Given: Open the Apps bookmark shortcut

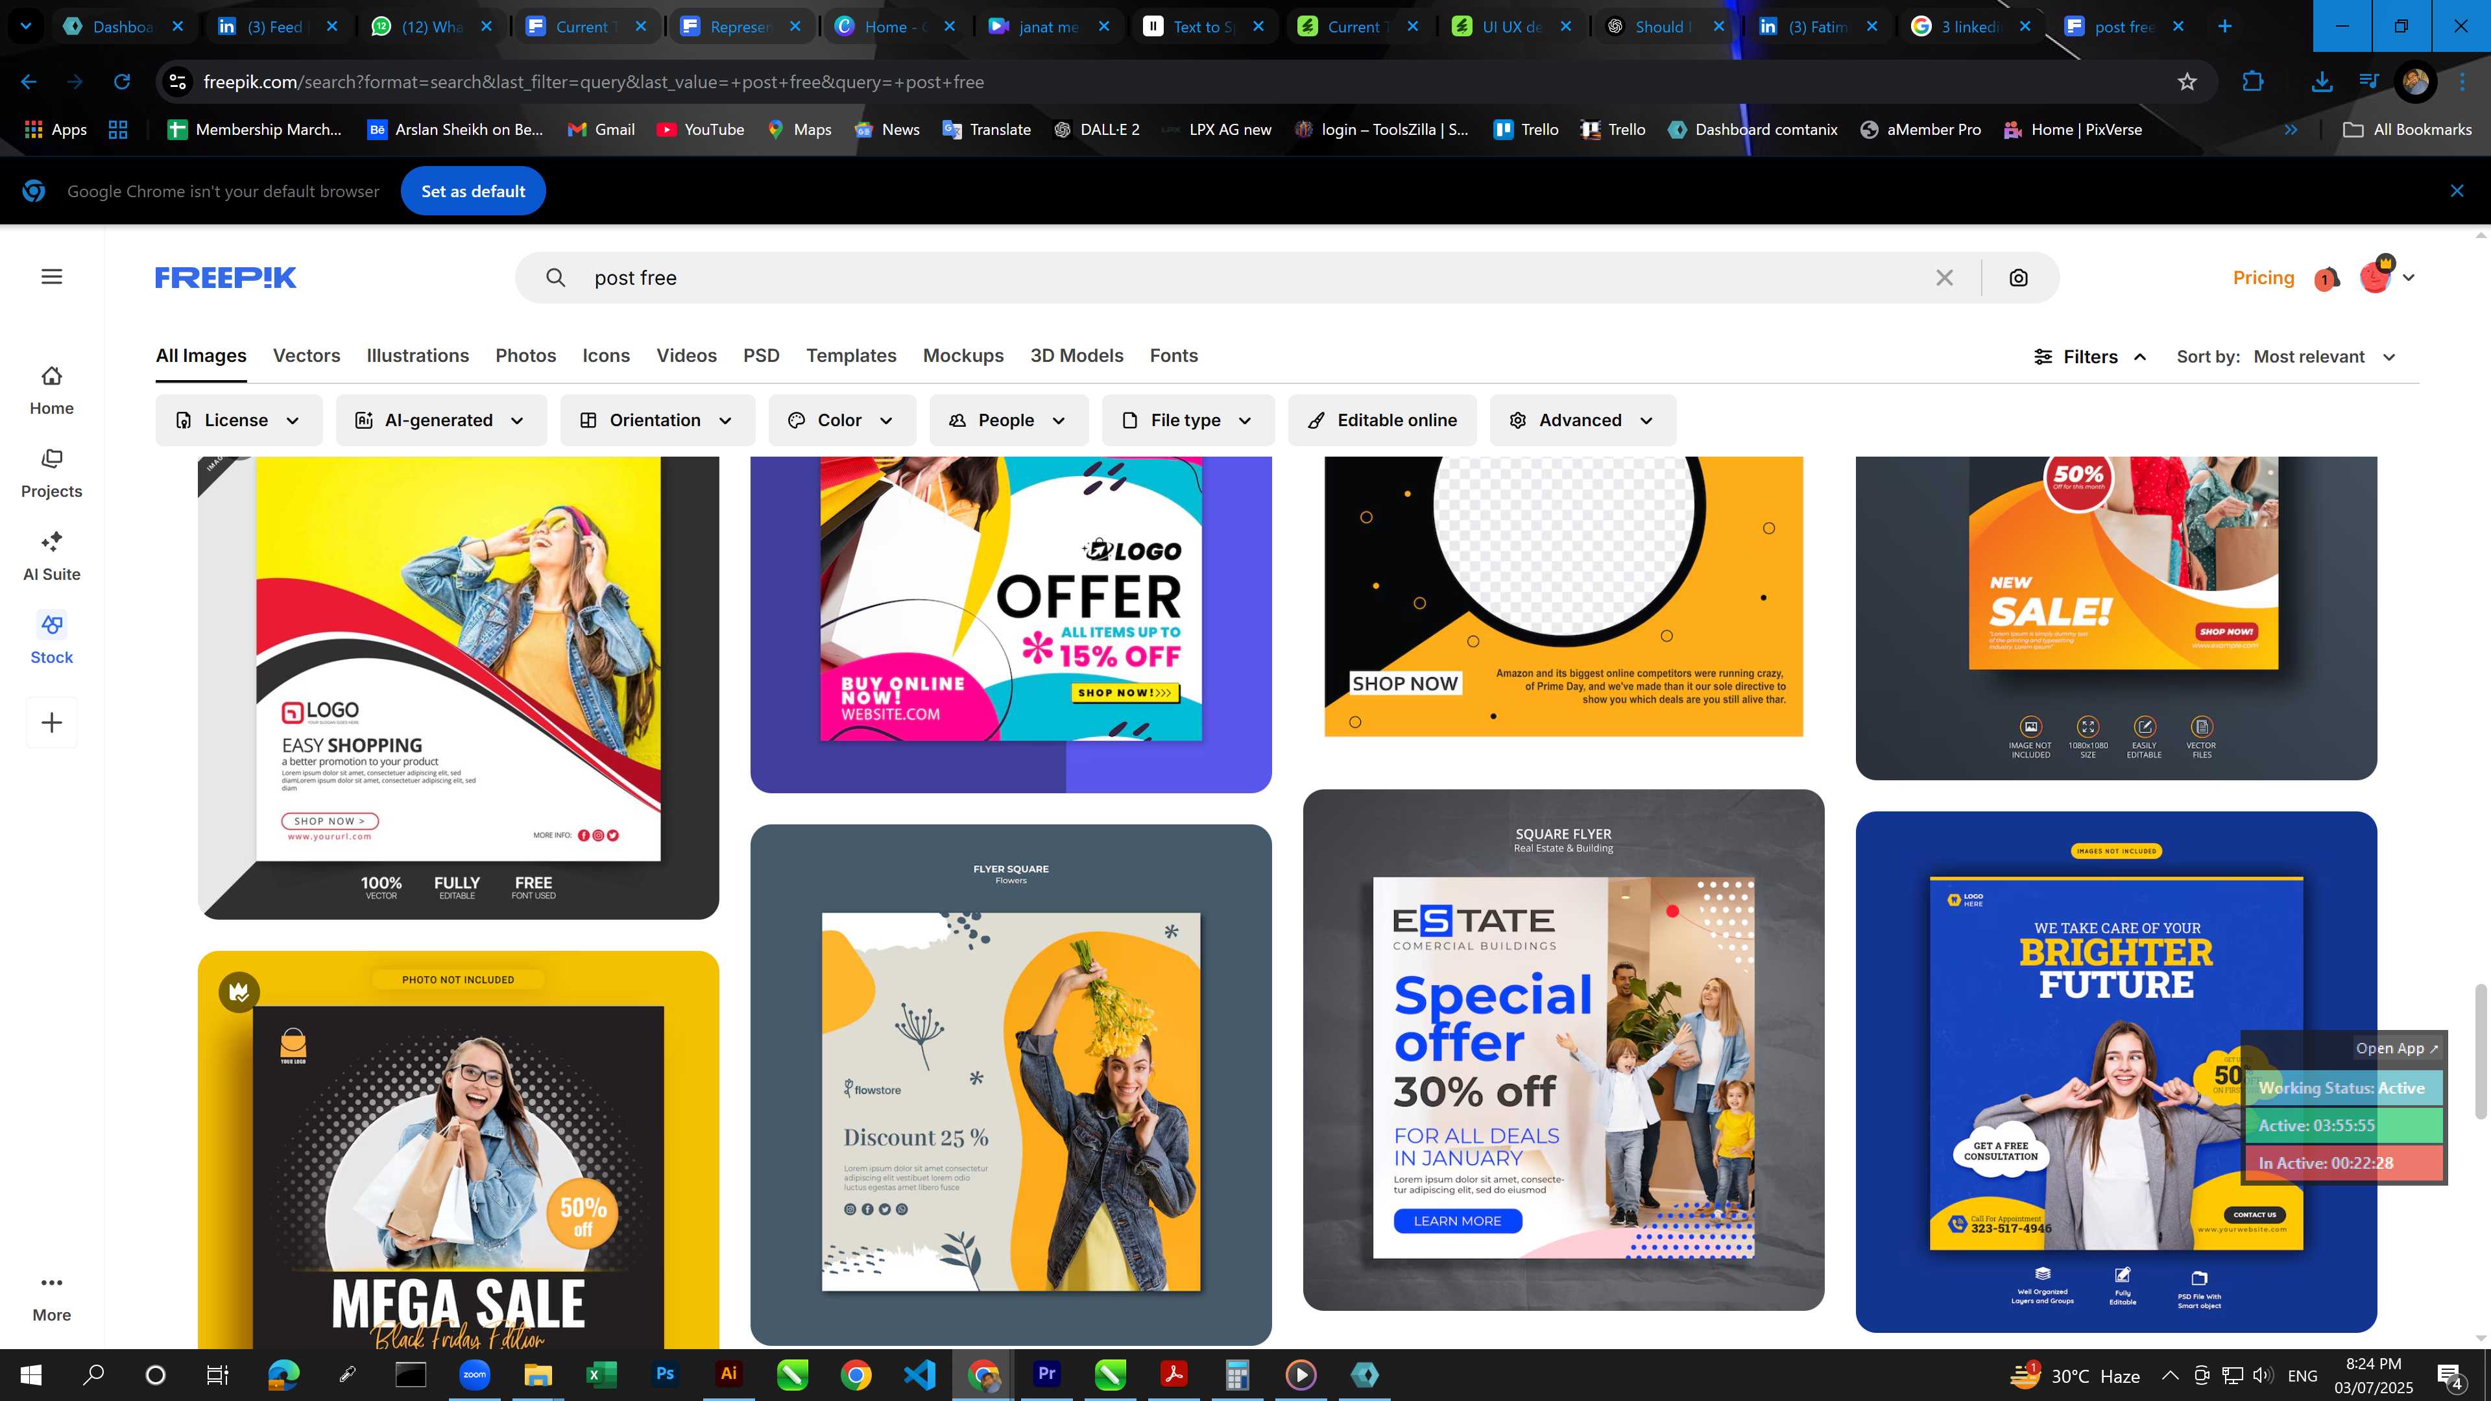Looking at the screenshot, I should [55, 130].
